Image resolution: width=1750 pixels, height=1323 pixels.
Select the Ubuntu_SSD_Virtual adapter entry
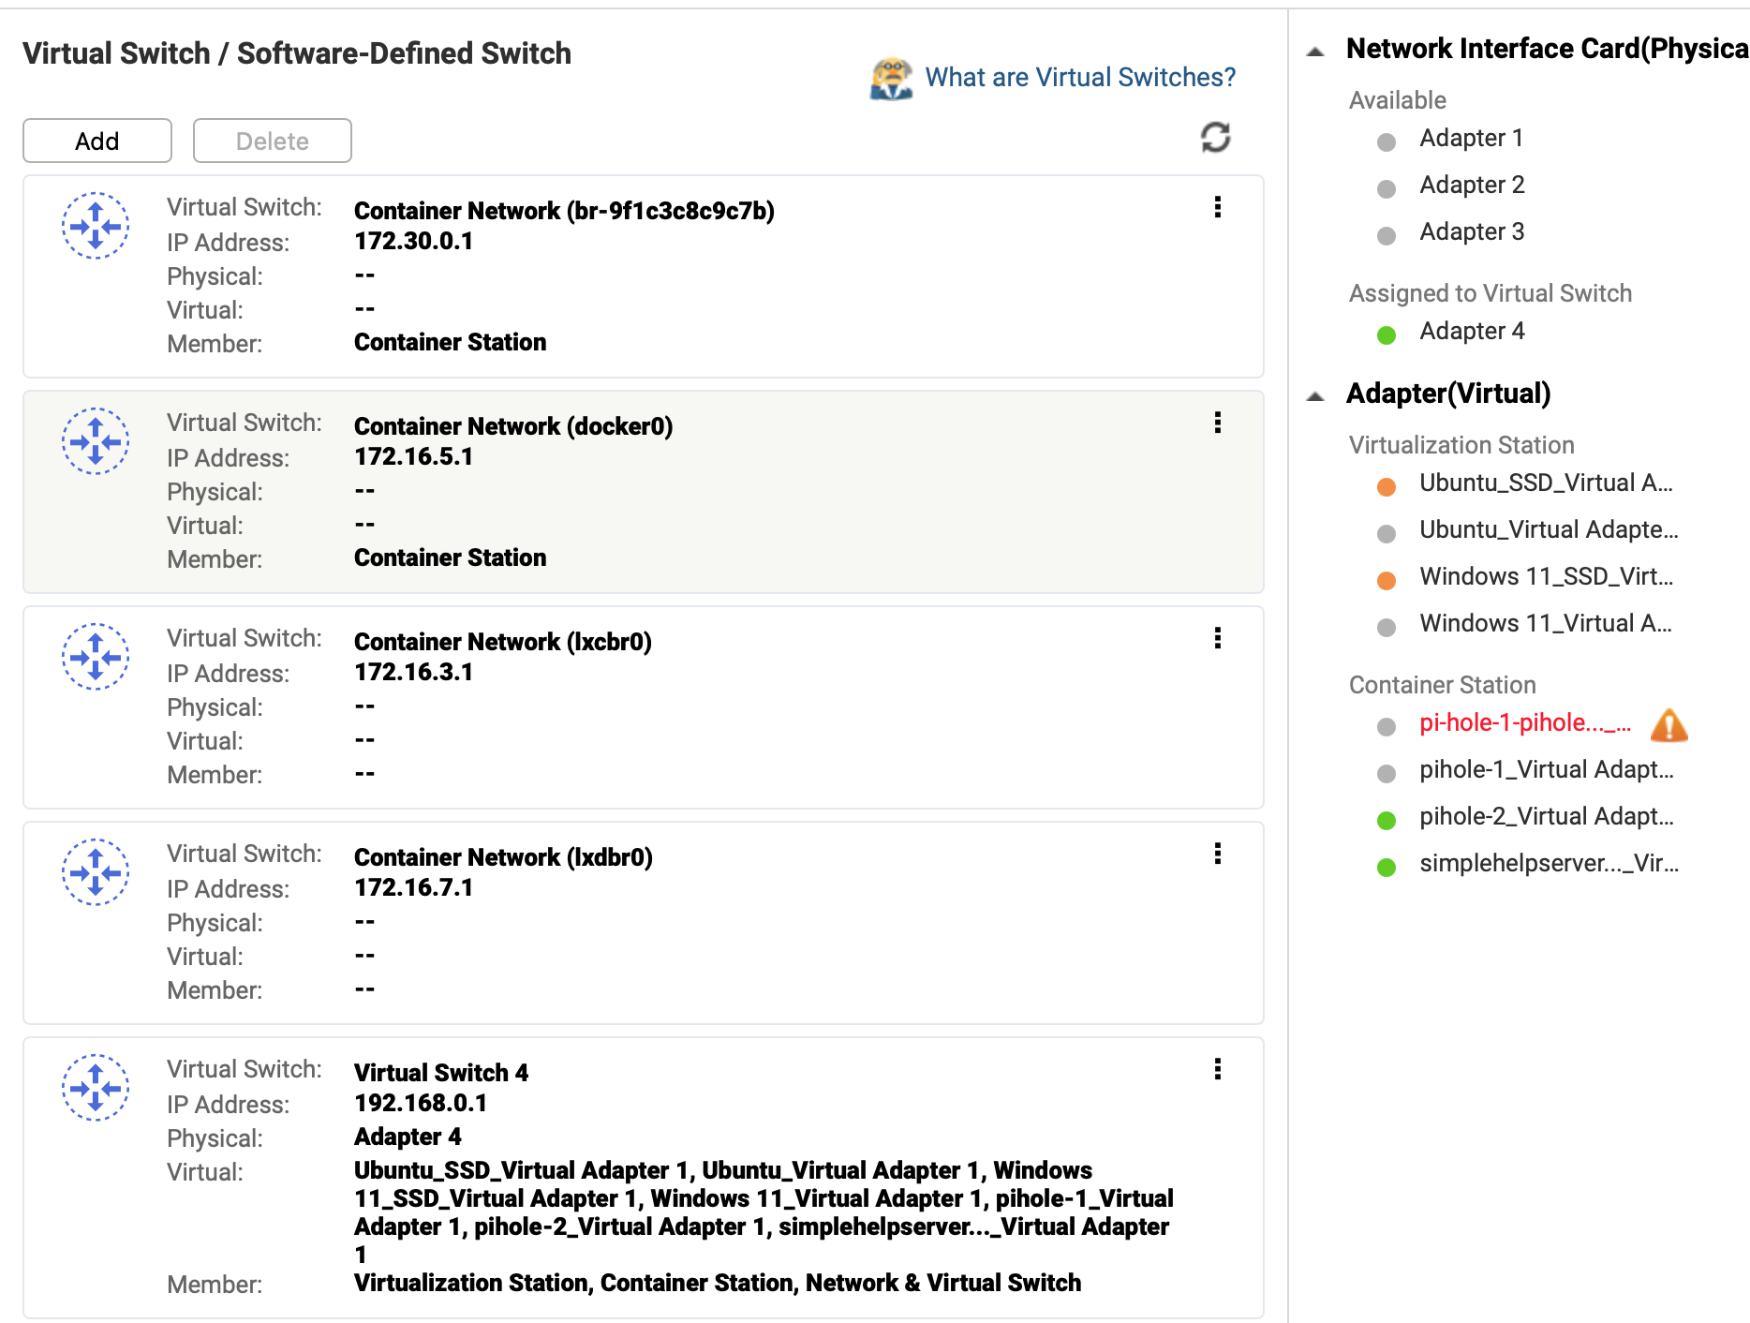click(x=1545, y=483)
